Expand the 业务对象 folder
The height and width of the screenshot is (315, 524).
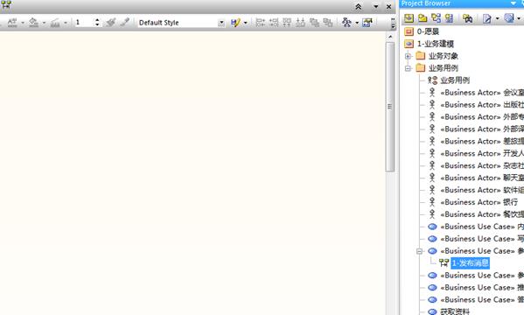[408, 56]
